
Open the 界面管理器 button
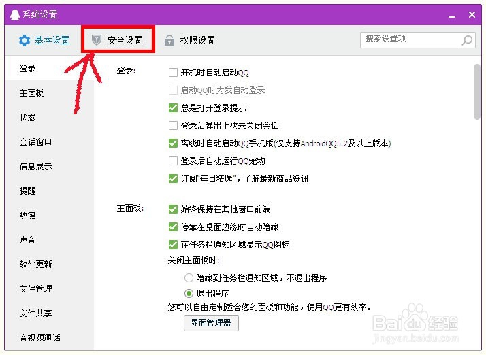pyautogui.click(x=211, y=323)
